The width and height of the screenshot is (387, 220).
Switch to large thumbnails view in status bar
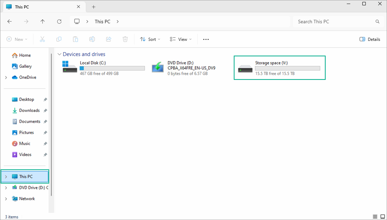point(382,217)
